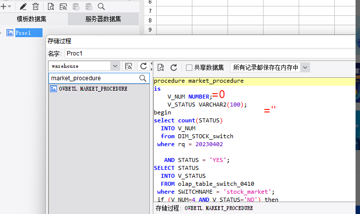The image size is (360, 214).
Task: Click the 'from DIM_STOCK_switch' code line
Action: 197,136
